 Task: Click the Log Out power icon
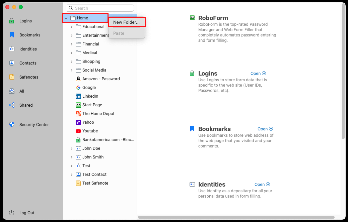coord(11,213)
